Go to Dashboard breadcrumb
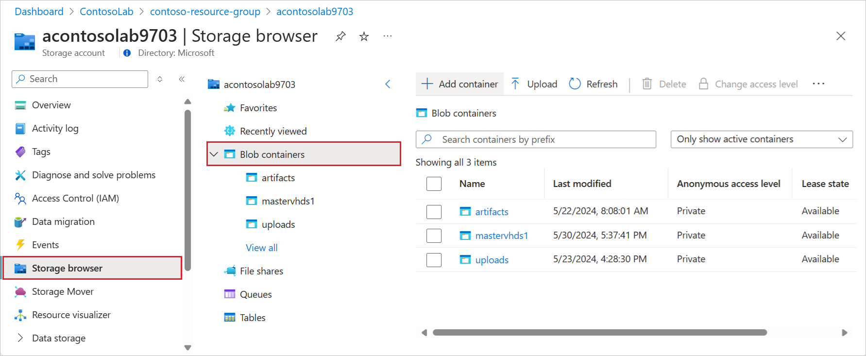This screenshot has width=866, height=356. tap(39, 11)
